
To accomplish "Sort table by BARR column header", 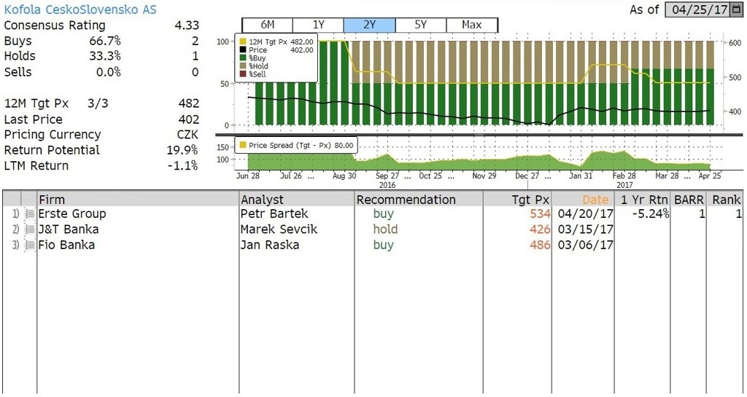I will [689, 199].
